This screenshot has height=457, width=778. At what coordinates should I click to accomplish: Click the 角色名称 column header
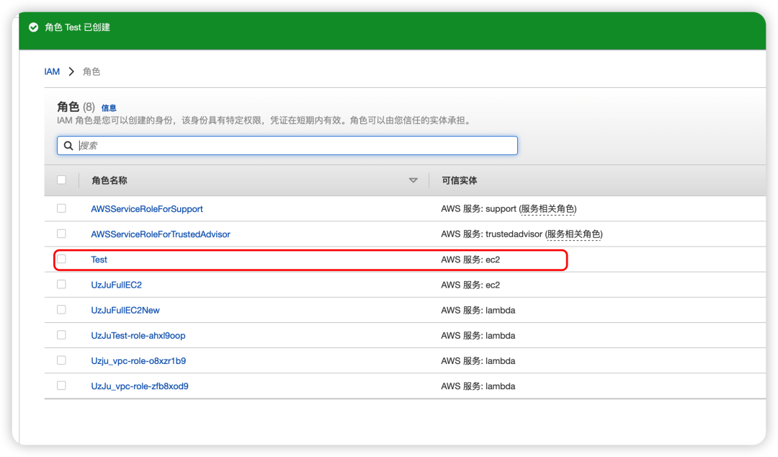pos(109,180)
